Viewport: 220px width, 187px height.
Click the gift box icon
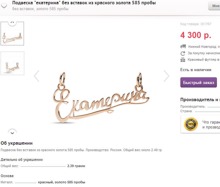click(183, 60)
